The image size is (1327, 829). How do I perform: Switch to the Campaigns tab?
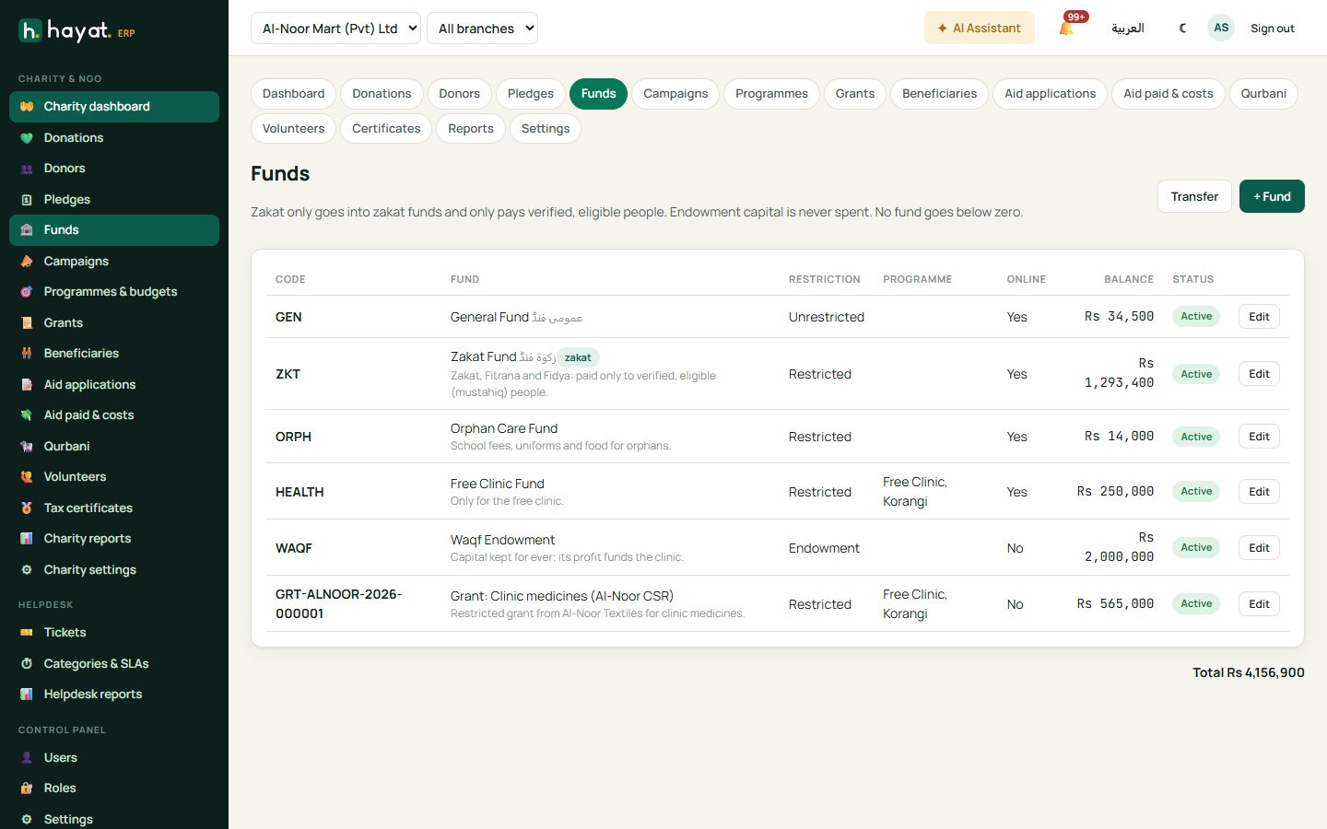click(x=675, y=94)
